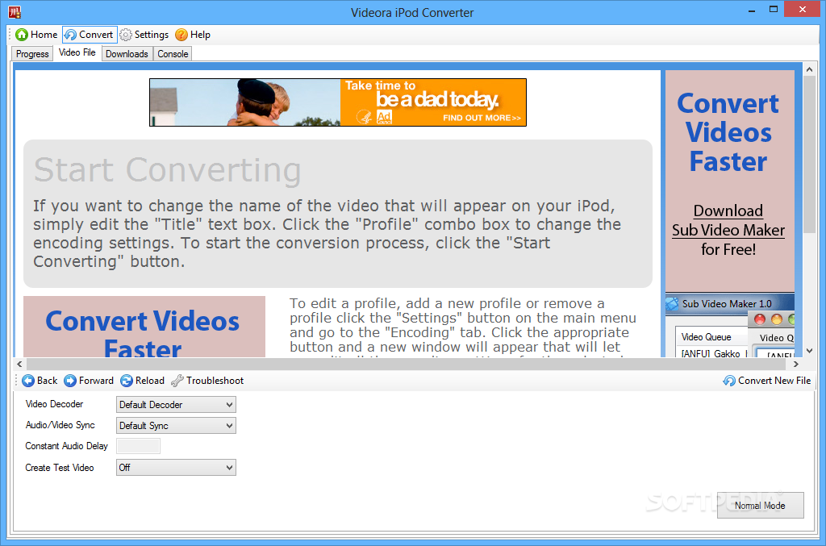The height and width of the screenshot is (546, 826).
Task: Click the blue Back arrow icon
Action: 28,381
